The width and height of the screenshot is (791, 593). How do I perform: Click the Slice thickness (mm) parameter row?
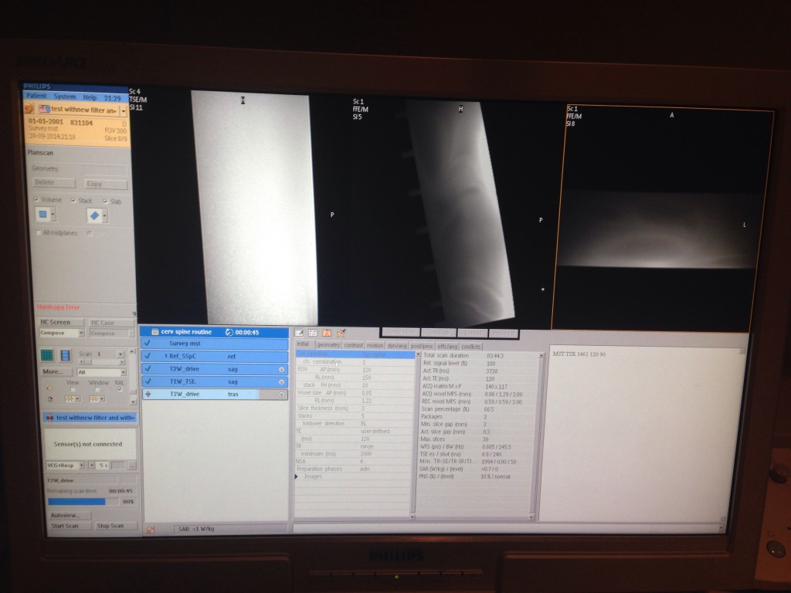(x=354, y=408)
